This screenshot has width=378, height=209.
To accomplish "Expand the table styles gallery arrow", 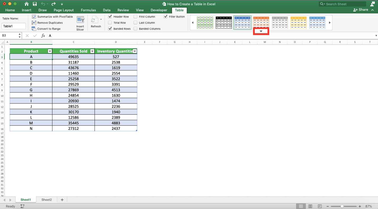I will (x=261, y=31).
